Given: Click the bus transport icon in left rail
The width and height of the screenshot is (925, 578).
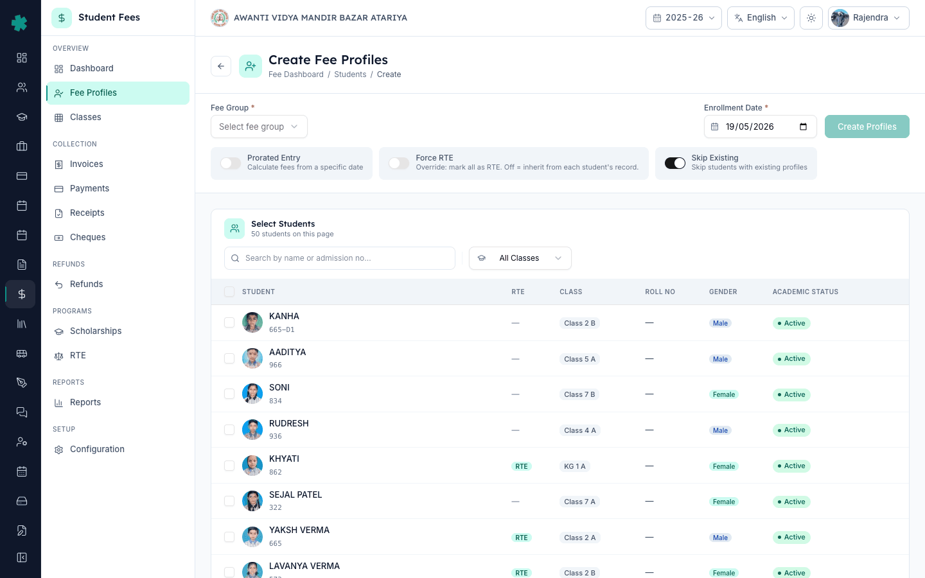Looking at the screenshot, I should tap(21, 353).
